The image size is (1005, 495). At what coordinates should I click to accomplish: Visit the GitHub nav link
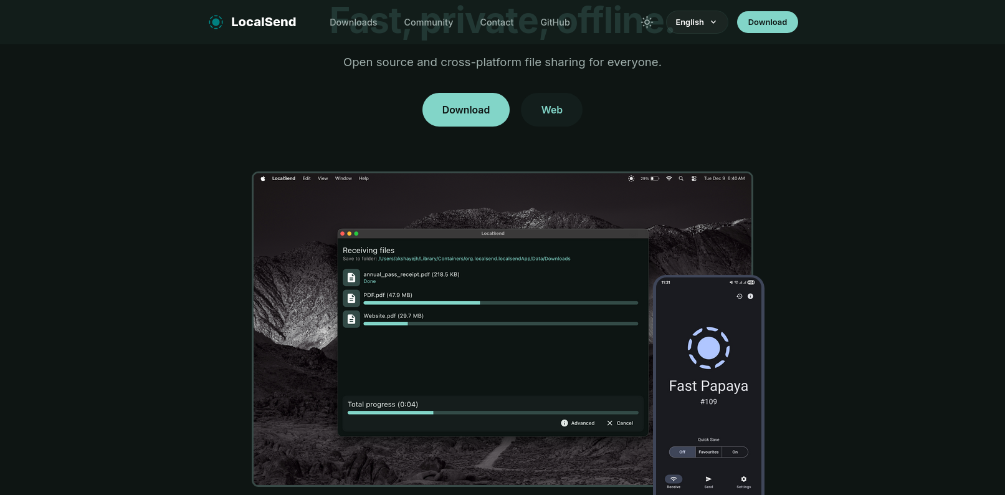click(555, 22)
